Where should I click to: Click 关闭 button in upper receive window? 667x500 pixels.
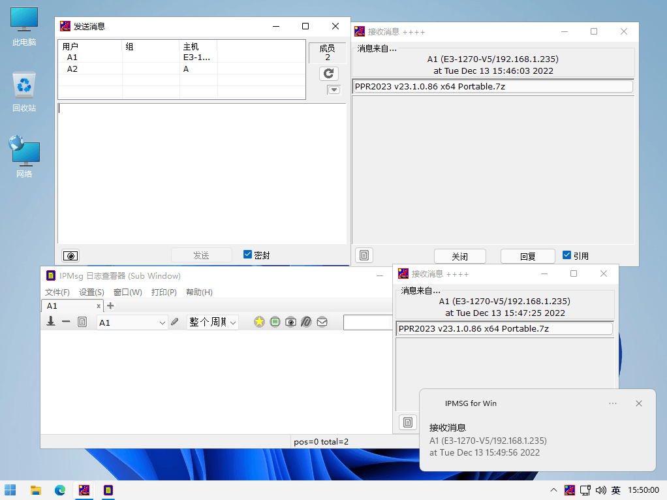(460, 256)
